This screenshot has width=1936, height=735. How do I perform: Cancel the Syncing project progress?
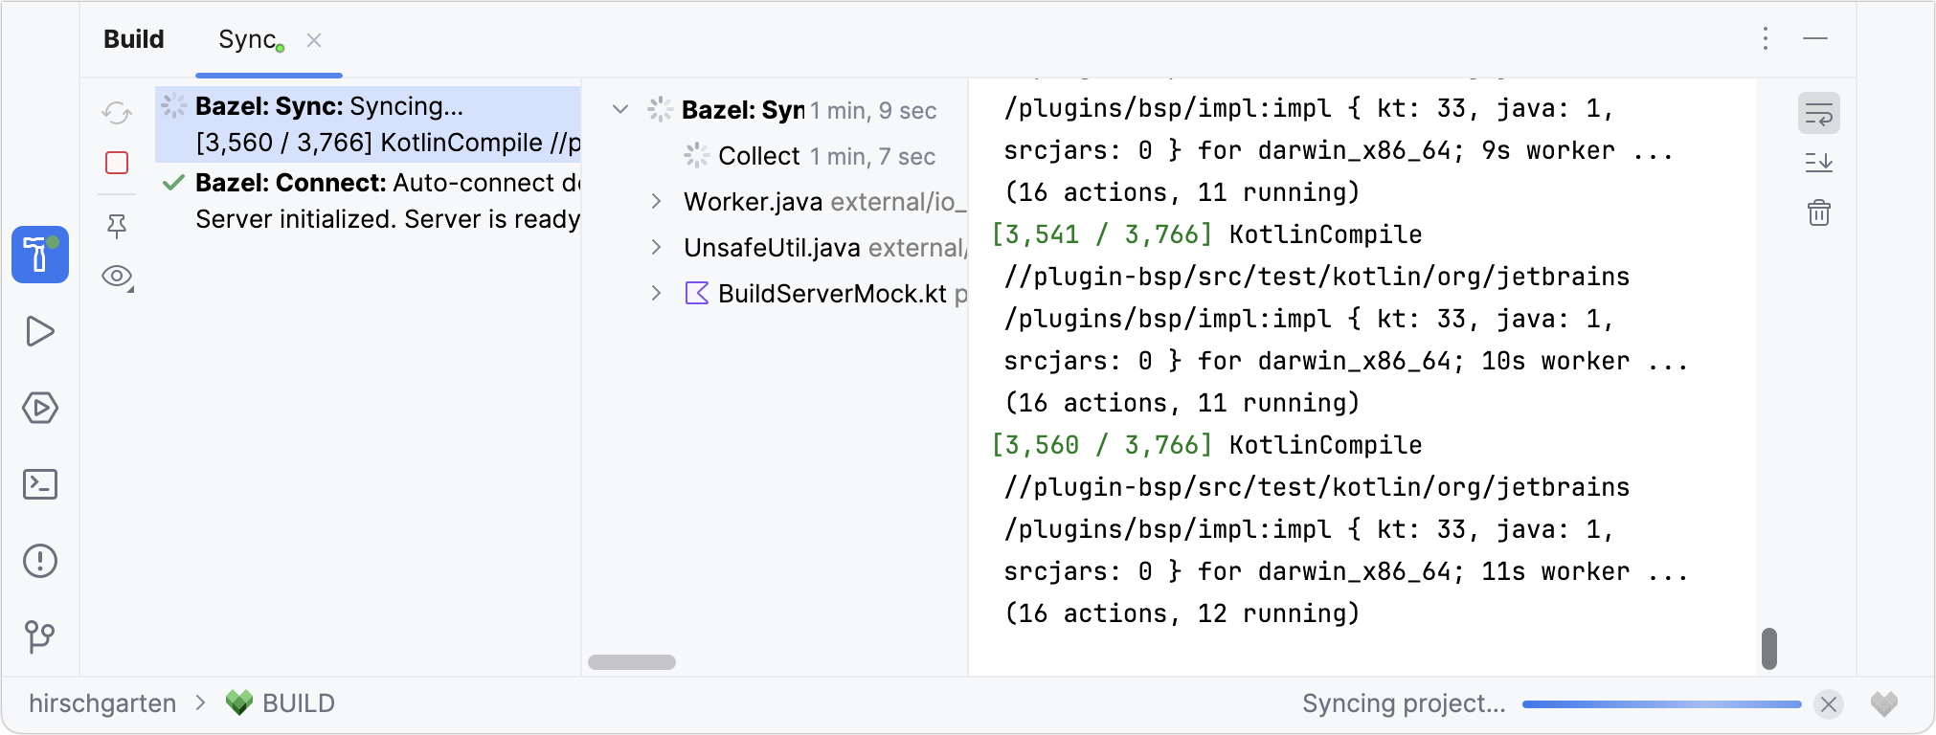point(1829,704)
